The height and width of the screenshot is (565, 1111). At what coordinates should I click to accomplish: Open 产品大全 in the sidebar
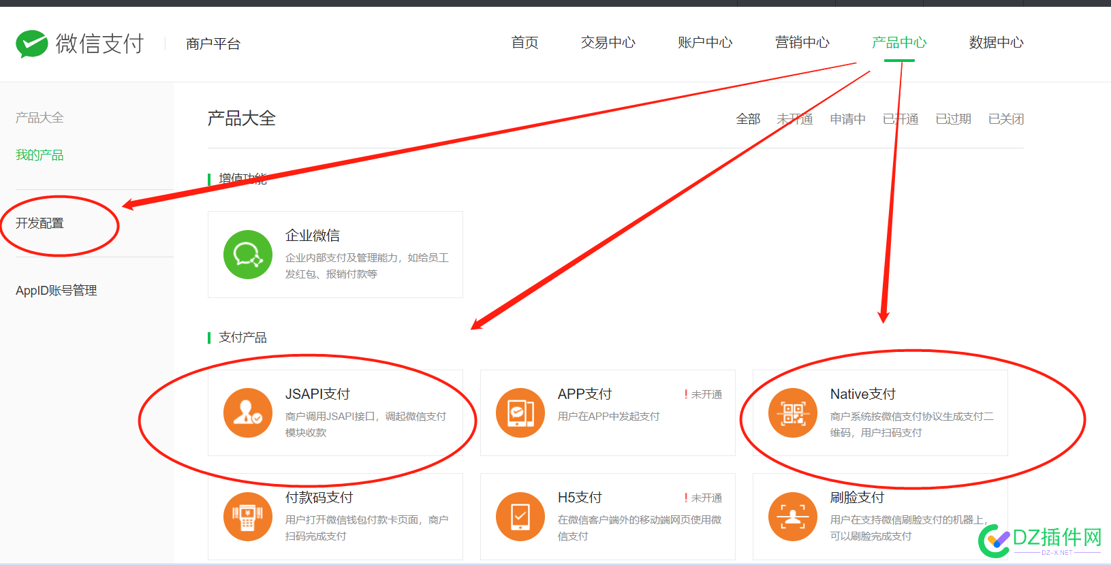coord(40,118)
